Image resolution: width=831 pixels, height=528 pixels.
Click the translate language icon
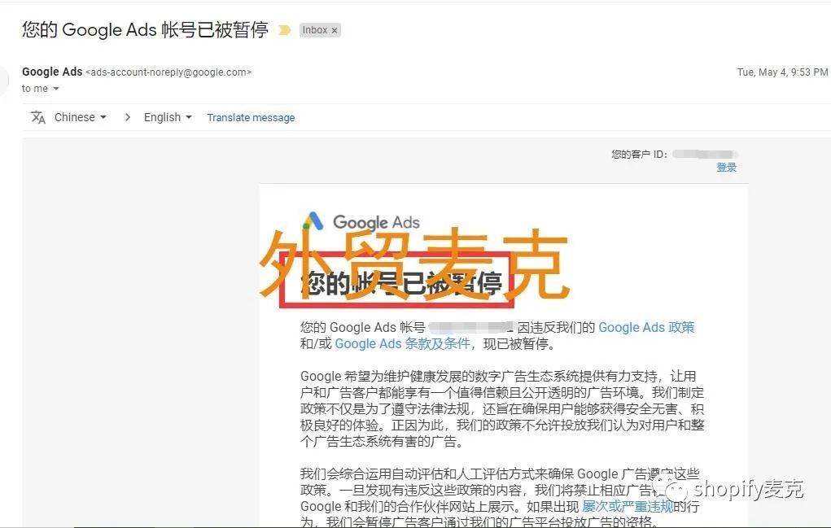(x=38, y=117)
